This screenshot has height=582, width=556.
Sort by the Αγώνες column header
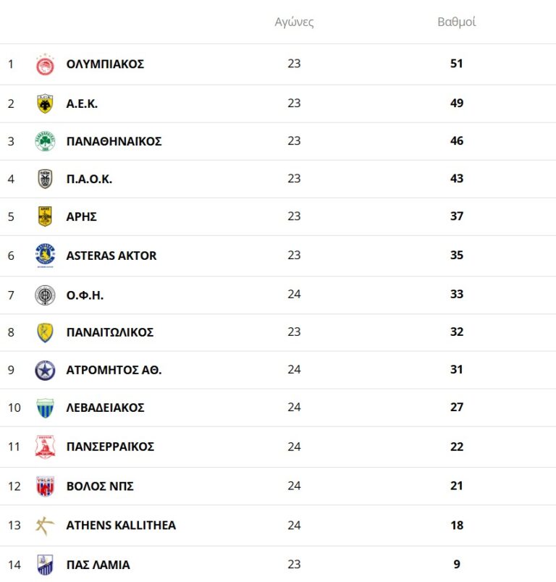pos(294,22)
